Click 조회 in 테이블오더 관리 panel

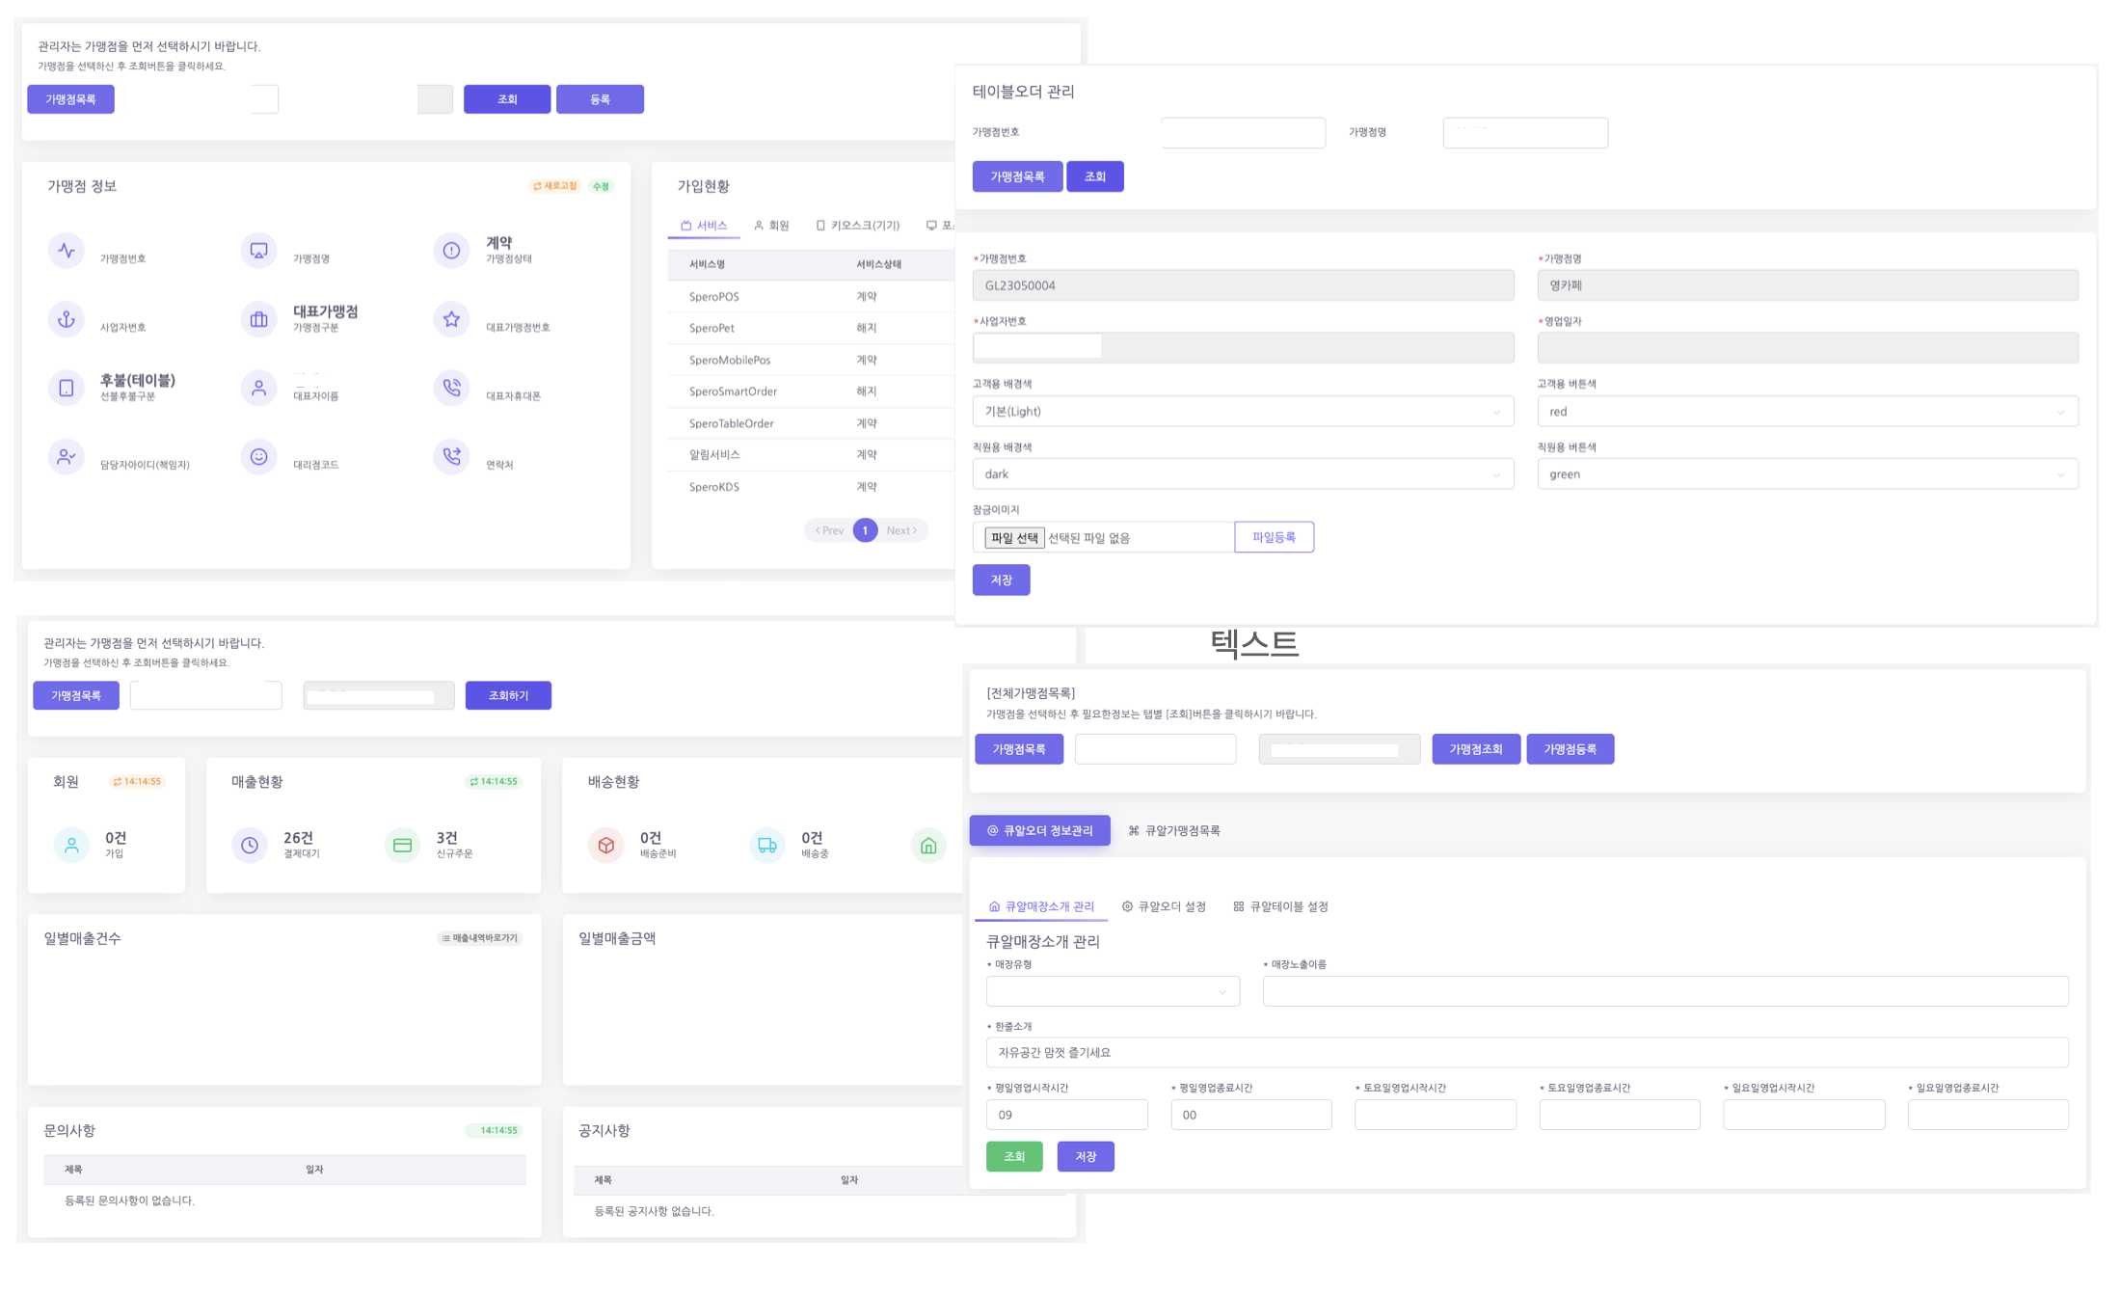[x=1095, y=176]
